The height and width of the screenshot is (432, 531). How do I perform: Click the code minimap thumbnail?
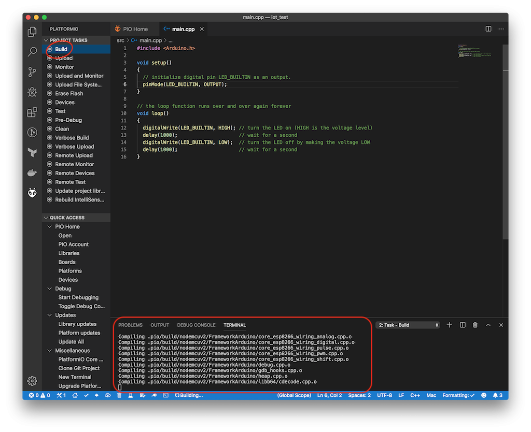(x=474, y=51)
